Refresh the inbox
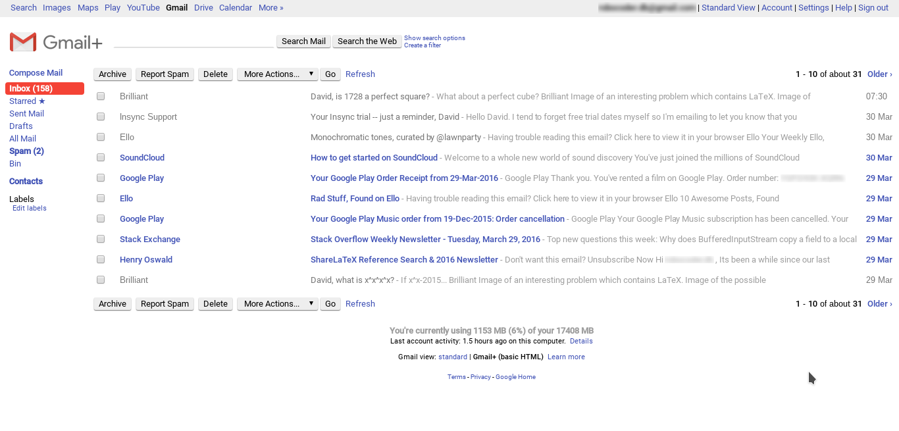Screen dimensions: 899x431 pyautogui.click(x=360, y=74)
